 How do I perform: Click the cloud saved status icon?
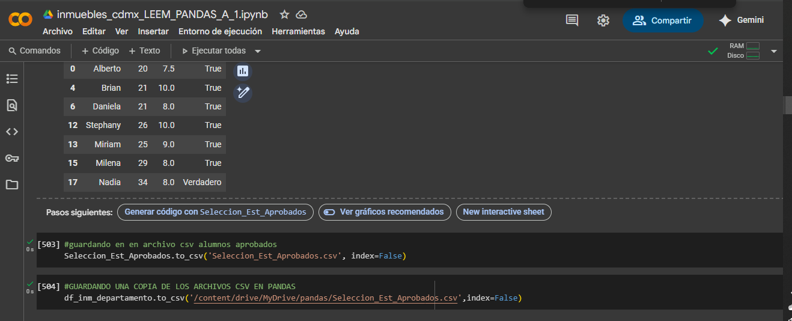(x=302, y=14)
